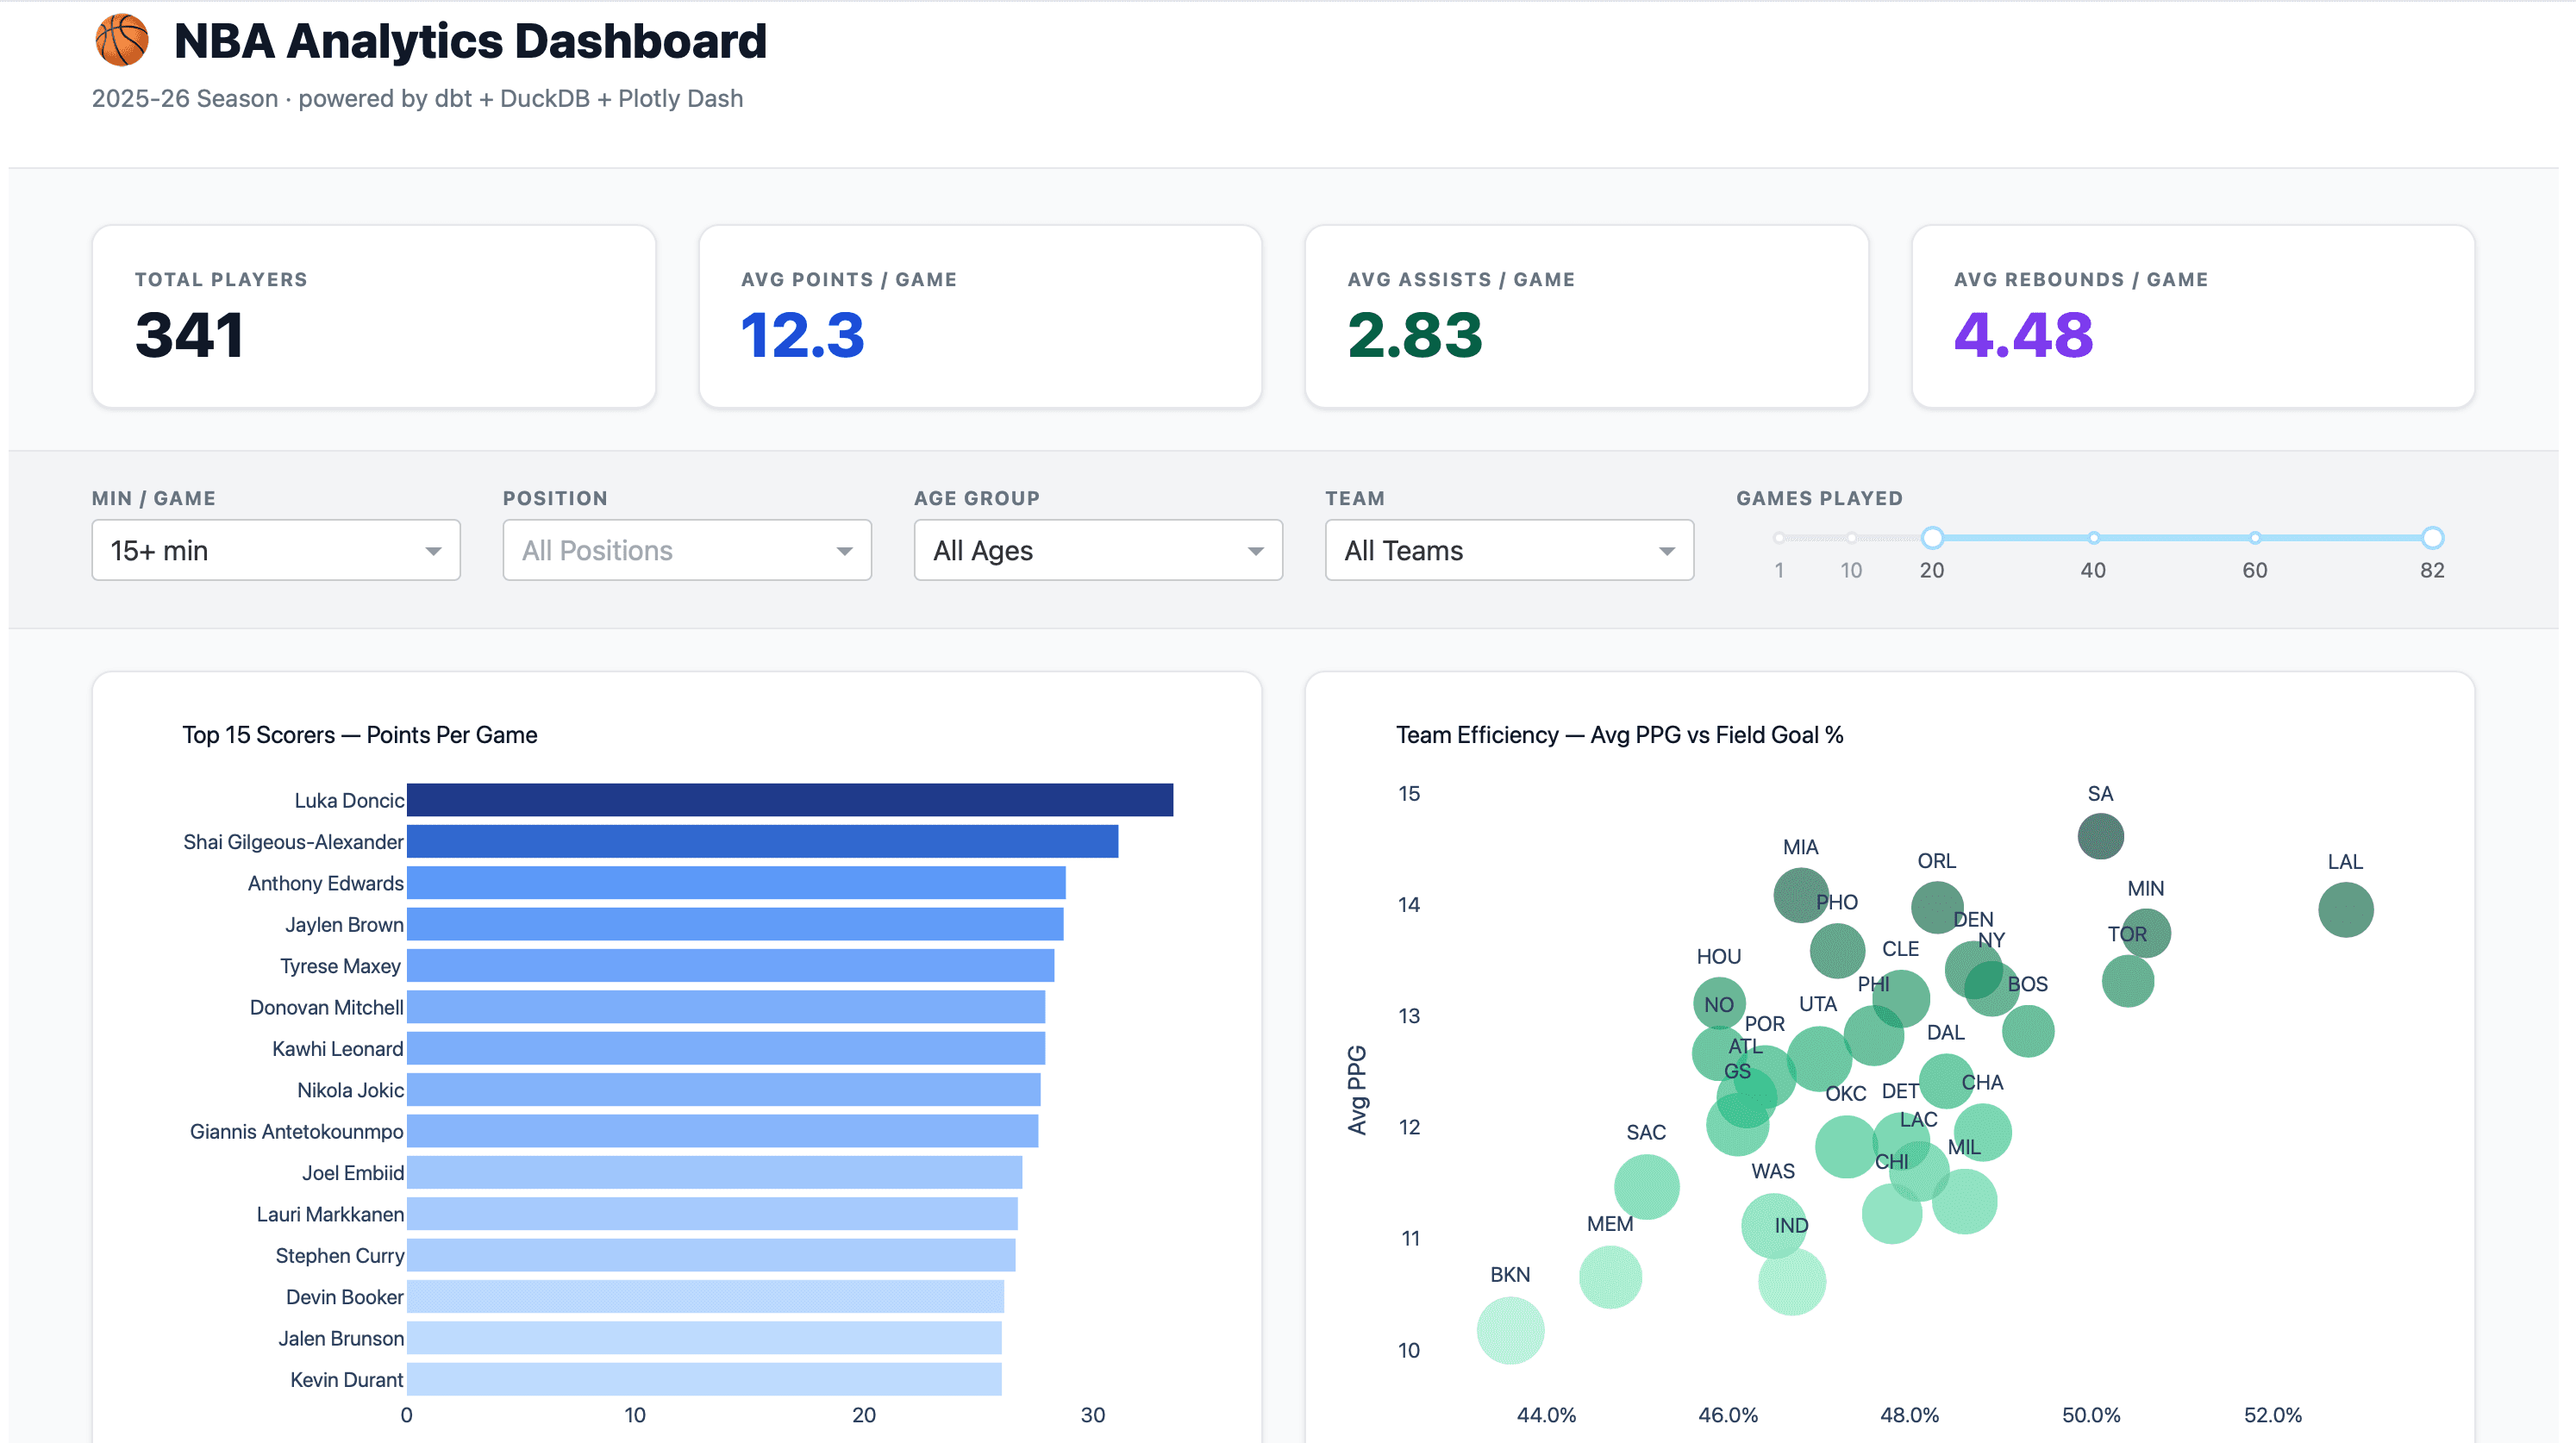Click the Joel Embiid bar

[x=714, y=1172]
